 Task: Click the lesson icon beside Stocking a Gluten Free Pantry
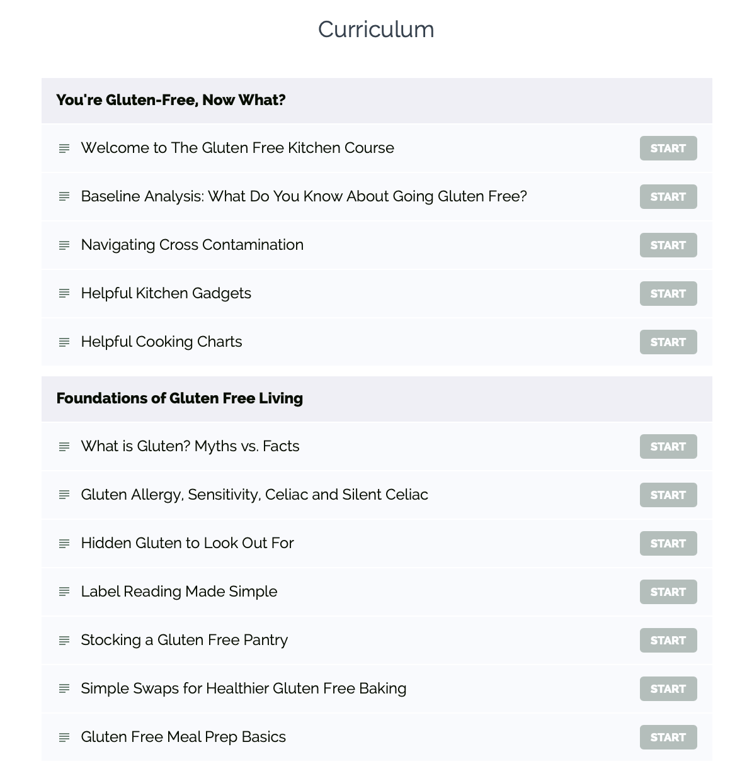pos(64,640)
